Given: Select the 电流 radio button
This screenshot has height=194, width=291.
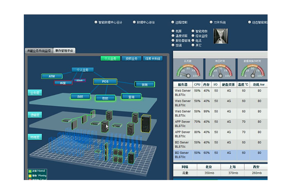Looking at the screenshot, I should (193, 40).
